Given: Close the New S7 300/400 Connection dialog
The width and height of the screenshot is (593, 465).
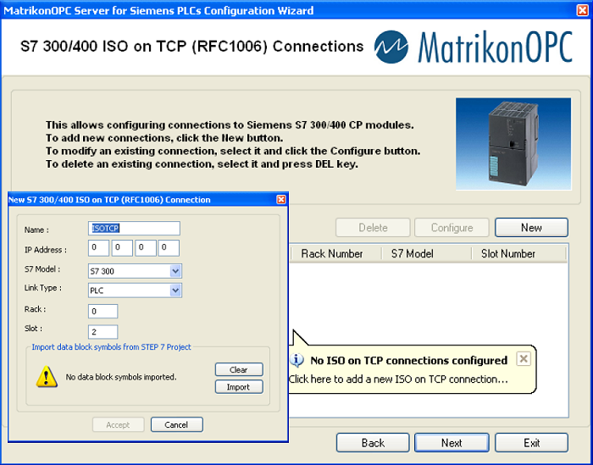Looking at the screenshot, I should [281, 199].
